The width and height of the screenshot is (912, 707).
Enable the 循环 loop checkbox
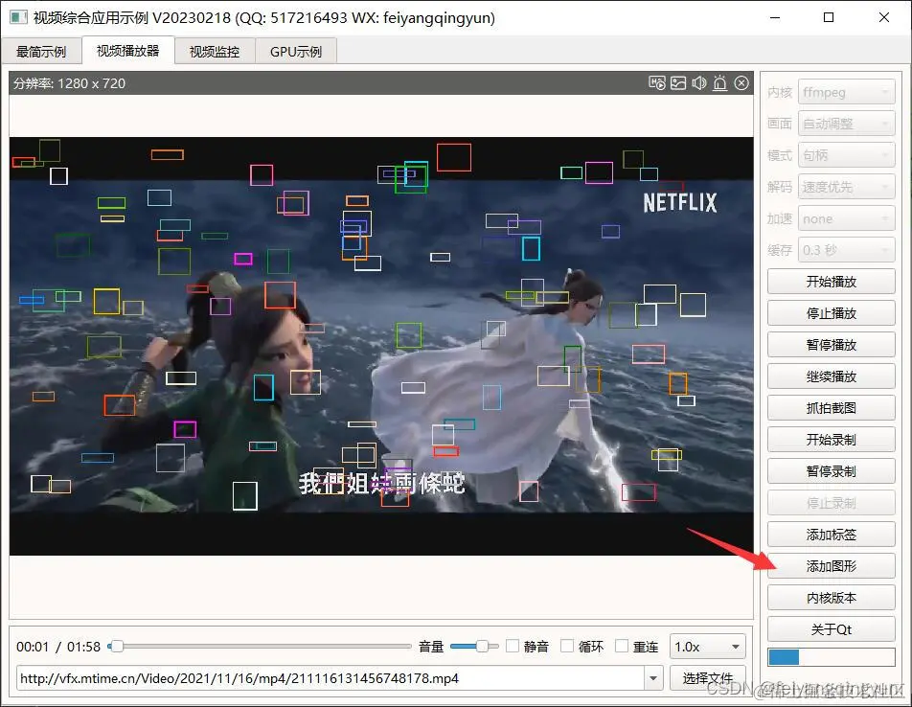pyautogui.click(x=567, y=646)
